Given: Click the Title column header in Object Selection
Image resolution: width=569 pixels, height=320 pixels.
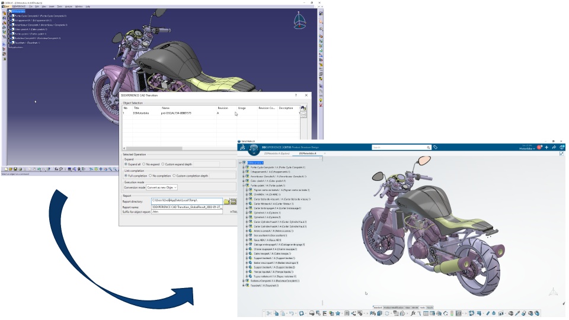Looking at the screenshot, I should click(x=146, y=108).
